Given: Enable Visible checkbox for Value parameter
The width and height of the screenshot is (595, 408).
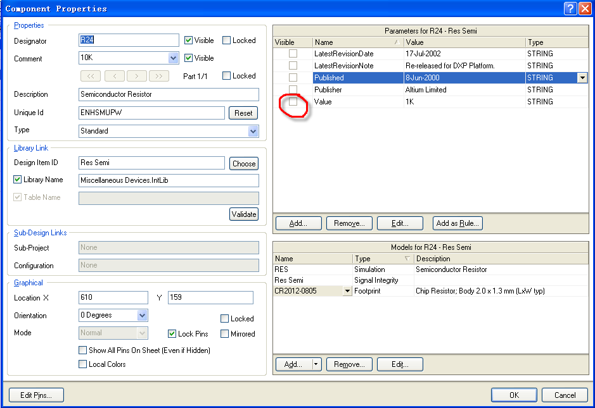Looking at the screenshot, I should pos(293,102).
